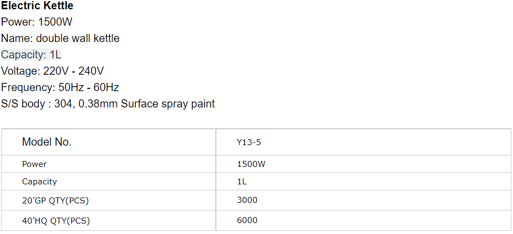Click the Frequency: 50Hz - 60Hz line
The width and height of the screenshot is (513, 234).
click(60, 87)
